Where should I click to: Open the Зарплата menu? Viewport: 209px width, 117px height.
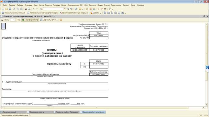point(93,5)
